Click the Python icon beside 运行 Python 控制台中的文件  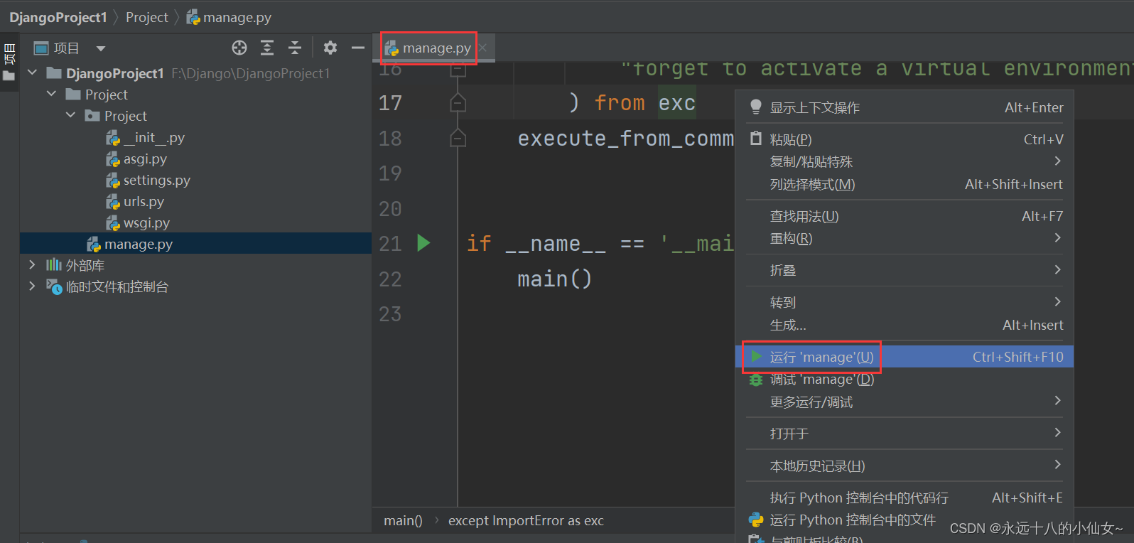pyautogui.click(x=756, y=520)
